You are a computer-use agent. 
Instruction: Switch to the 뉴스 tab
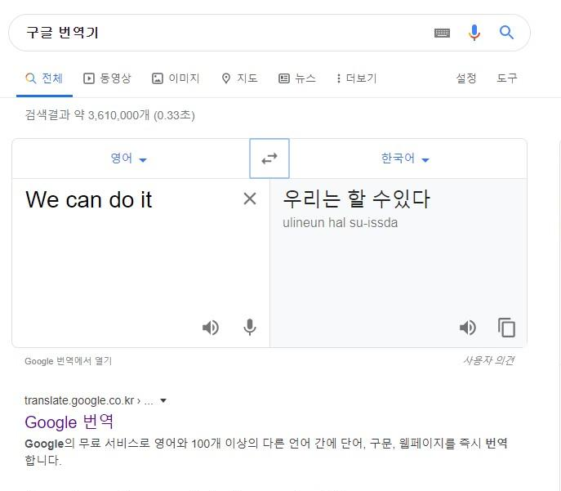(x=297, y=78)
